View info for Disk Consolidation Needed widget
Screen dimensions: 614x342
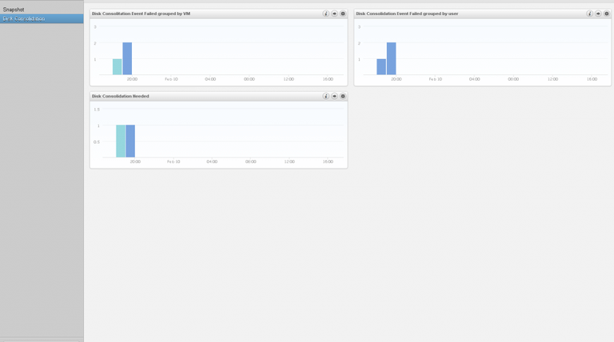(326, 96)
